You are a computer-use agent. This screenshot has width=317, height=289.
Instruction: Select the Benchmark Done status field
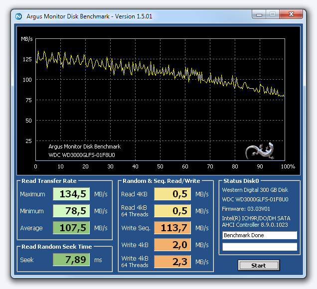(259, 235)
